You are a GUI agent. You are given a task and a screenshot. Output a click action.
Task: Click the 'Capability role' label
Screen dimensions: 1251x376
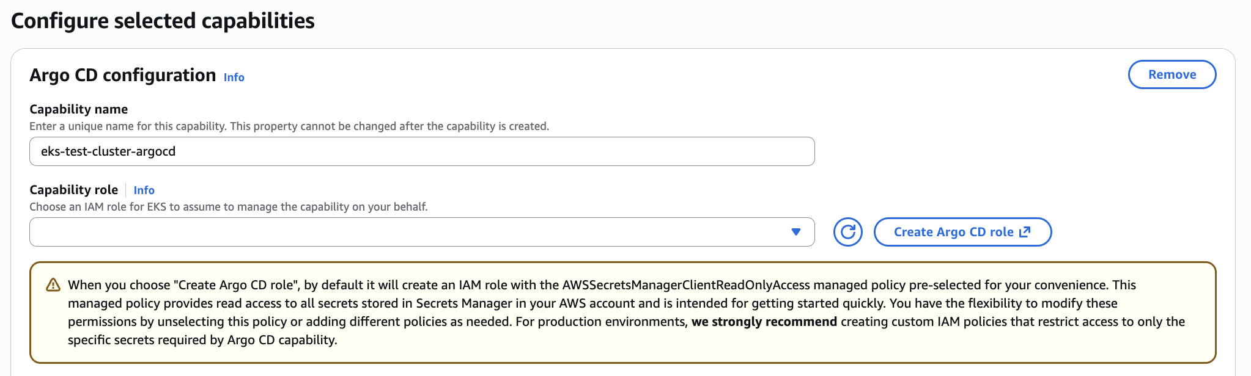click(74, 190)
